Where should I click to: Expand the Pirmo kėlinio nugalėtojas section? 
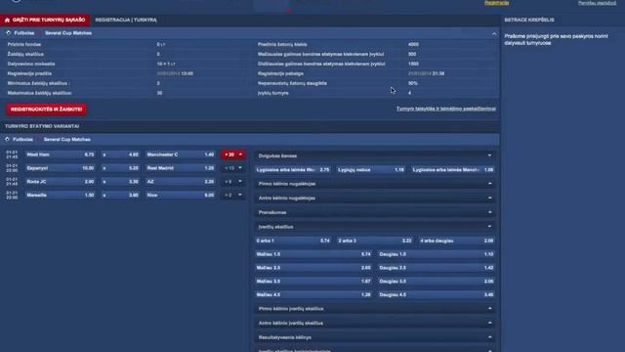375,184
